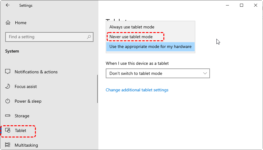Screen dimensions: 263x150
Task: Click the Power & sleep icon
Action: [8, 101]
